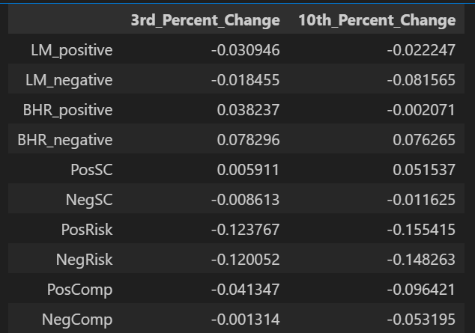Select the PosComp row label
This screenshot has height=333, width=475.
(80, 290)
